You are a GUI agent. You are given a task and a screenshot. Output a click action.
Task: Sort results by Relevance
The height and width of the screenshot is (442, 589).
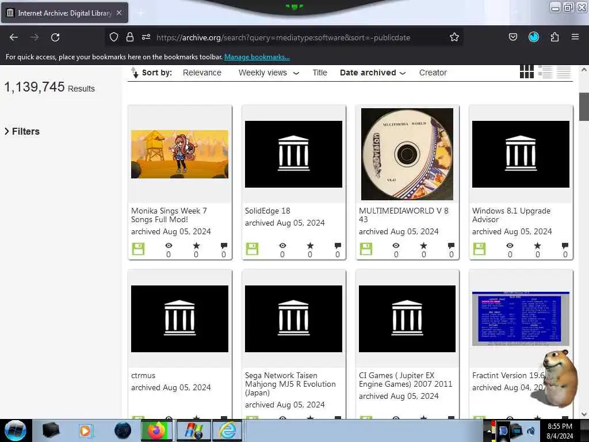coord(202,73)
